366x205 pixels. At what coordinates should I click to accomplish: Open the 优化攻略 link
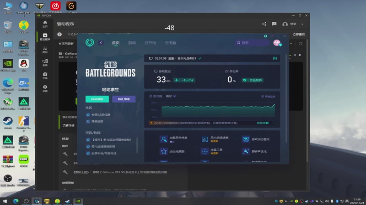coord(263,123)
